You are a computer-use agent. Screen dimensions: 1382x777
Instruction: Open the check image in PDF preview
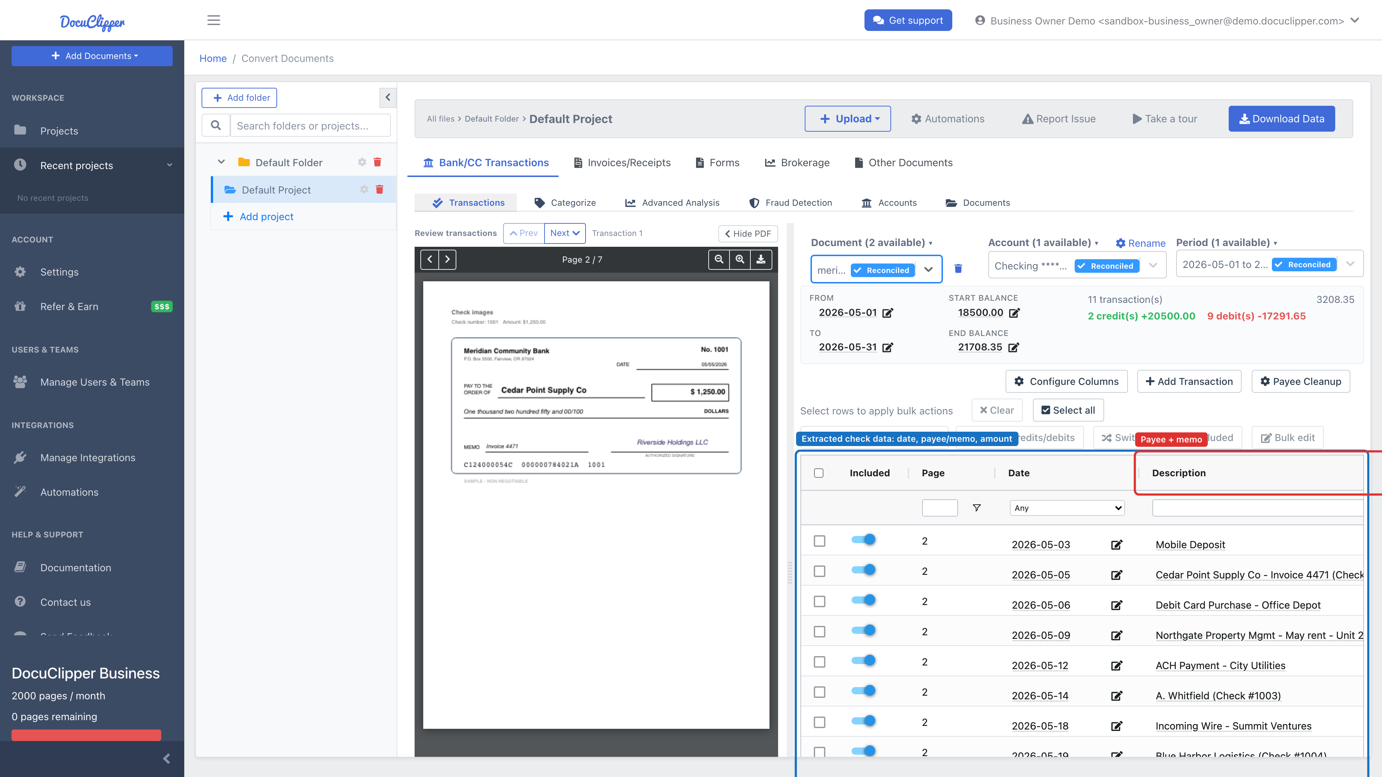[x=596, y=406]
